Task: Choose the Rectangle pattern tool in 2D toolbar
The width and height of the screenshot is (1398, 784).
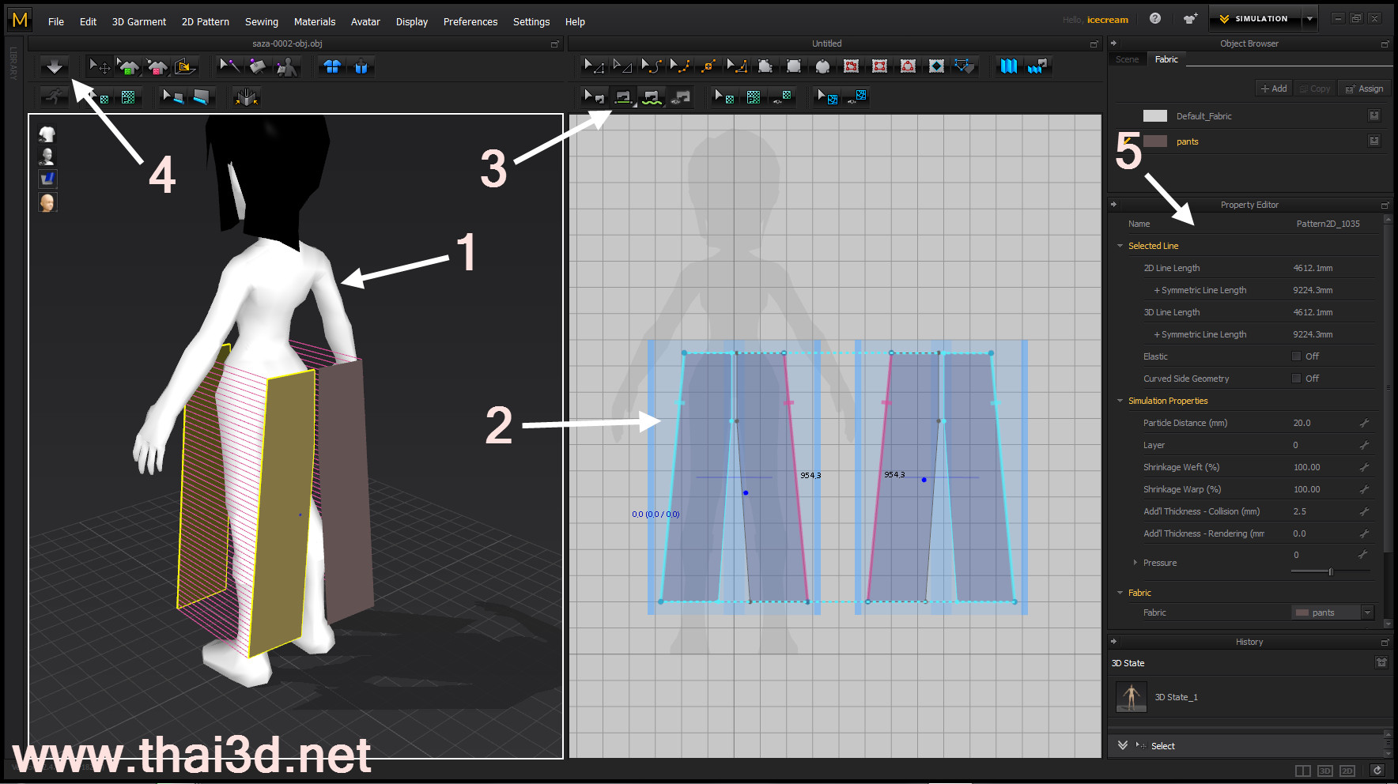Action: click(794, 66)
